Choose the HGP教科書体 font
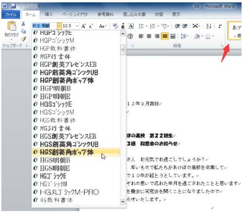Screen dimensions: 242x212 76,49
